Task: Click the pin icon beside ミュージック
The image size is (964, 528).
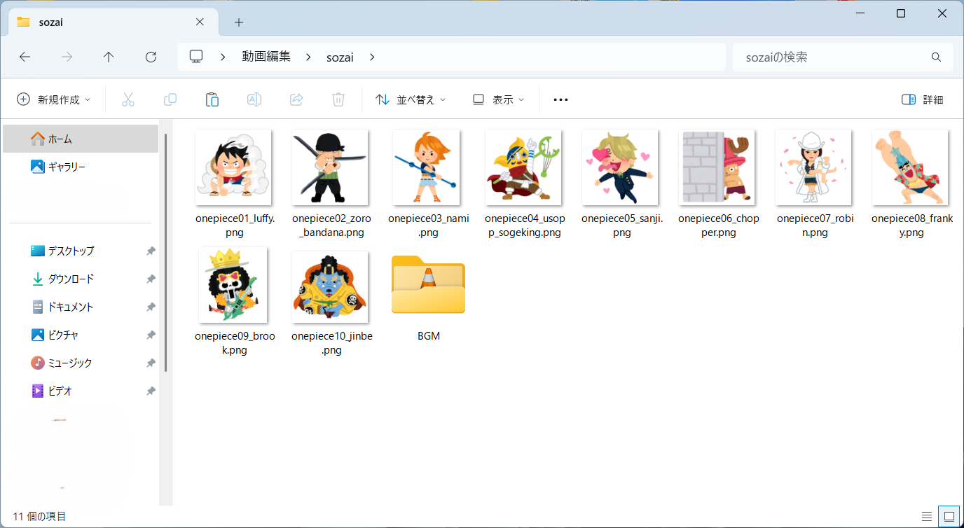Action: click(x=151, y=363)
